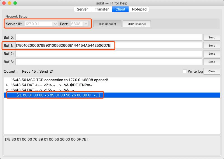Open the Server IP dropdown arrow
The width and height of the screenshot is (224, 159).
[55, 24]
